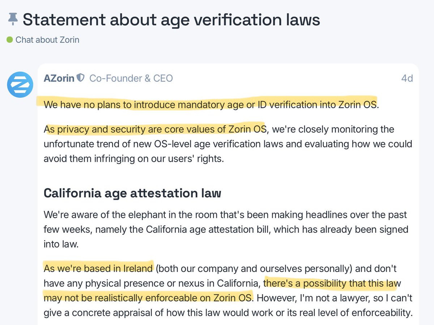Click the "Co-Founder & CEO" user title
The image size is (434, 325).
click(131, 78)
